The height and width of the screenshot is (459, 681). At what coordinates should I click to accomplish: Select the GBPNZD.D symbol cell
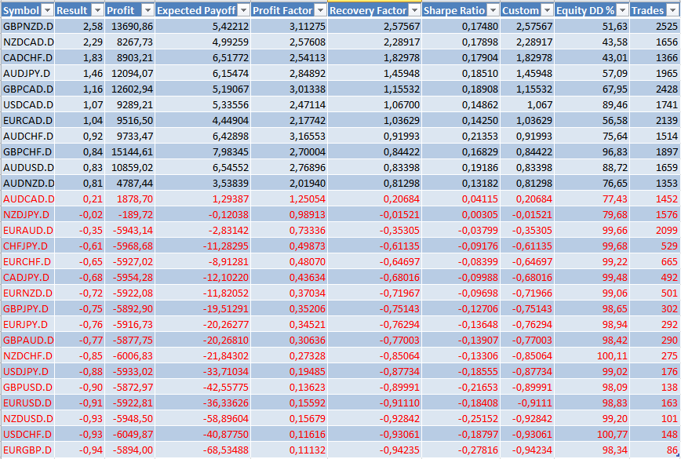[x=27, y=26]
